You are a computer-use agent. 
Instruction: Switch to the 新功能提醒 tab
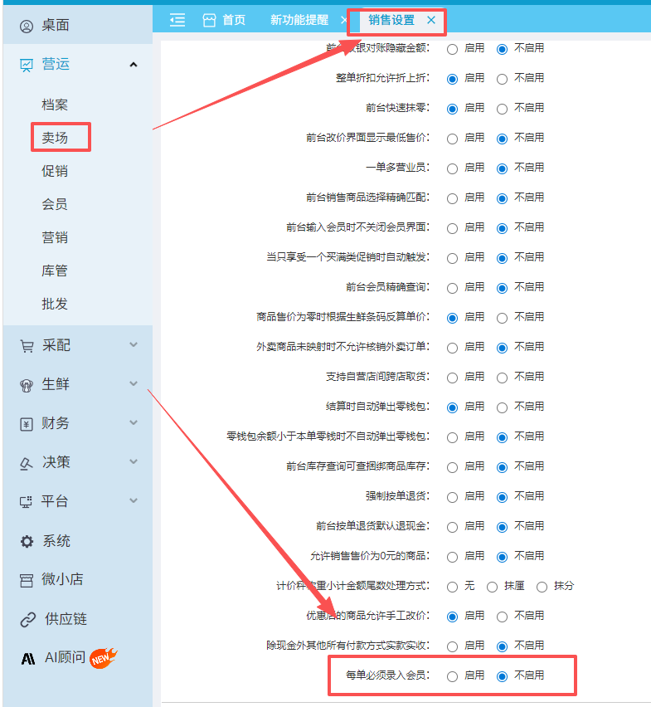[x=299, y=20]
